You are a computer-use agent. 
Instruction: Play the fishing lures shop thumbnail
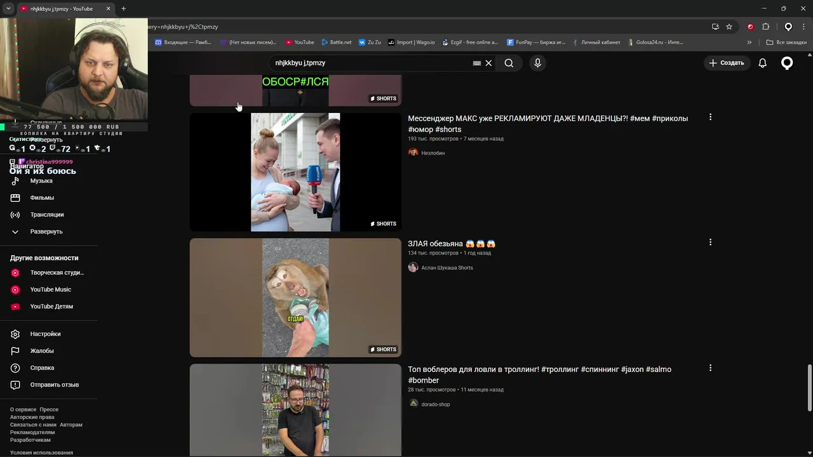coord(295,410)
